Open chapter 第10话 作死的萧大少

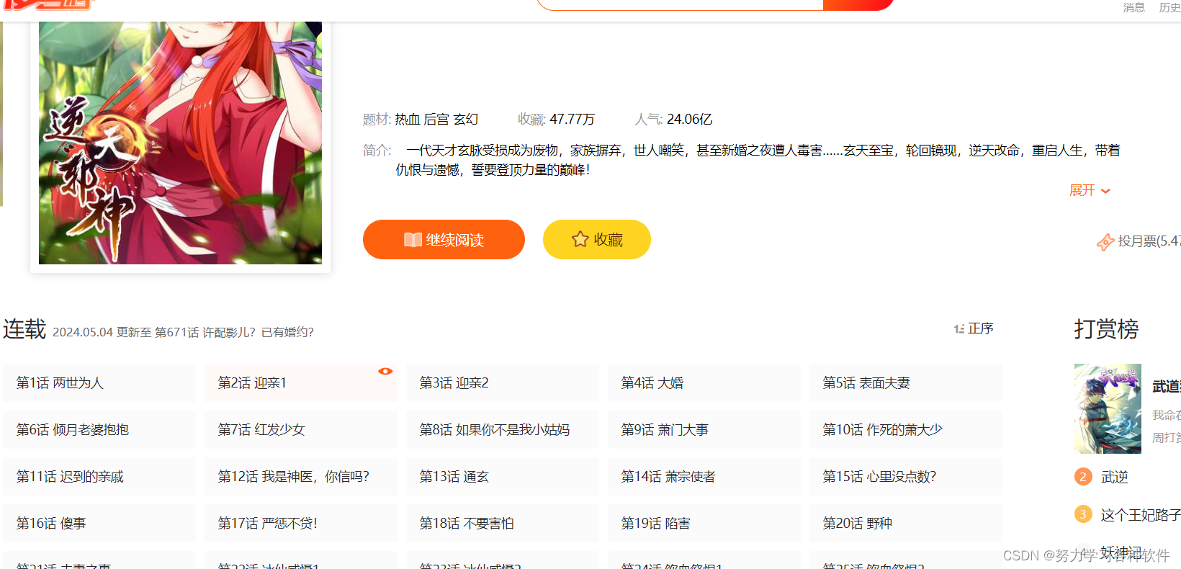[906, 429]
